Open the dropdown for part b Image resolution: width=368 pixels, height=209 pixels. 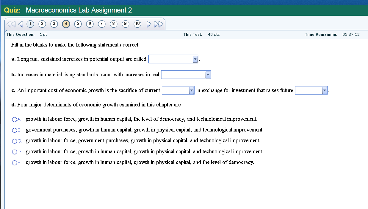pyautogui.click(x=208, y=75)
